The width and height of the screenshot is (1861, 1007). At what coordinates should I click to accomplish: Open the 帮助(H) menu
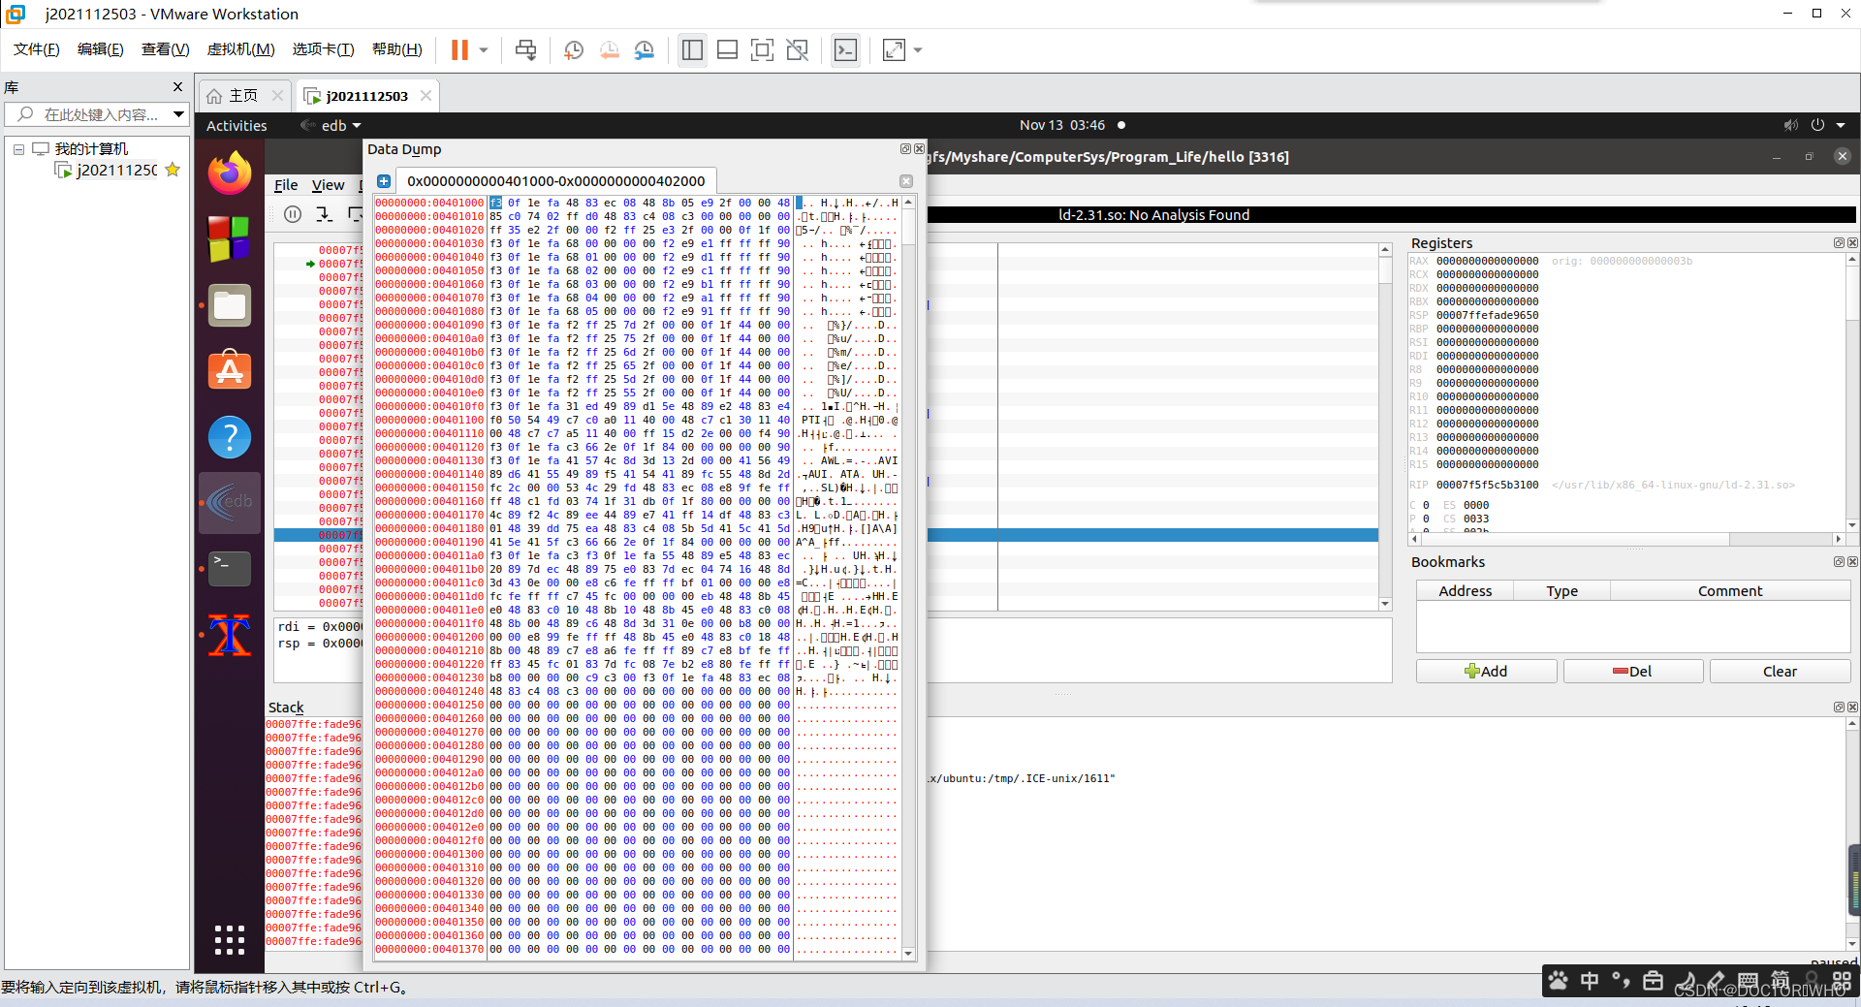(397, 49)
